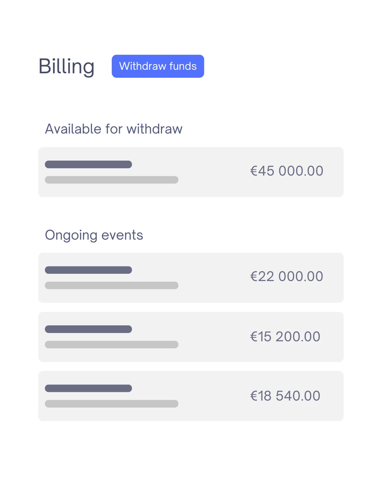The height and width of the screenshot is (478, 382).
Task: Click the gray subtitle bar in available card
Action: tap(112, 180)
